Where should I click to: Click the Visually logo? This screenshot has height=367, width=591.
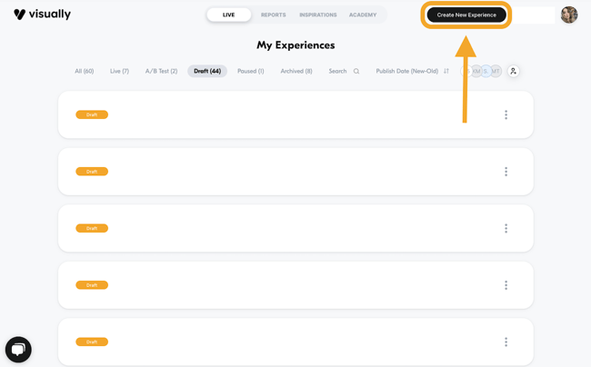(x=42, y=15)
